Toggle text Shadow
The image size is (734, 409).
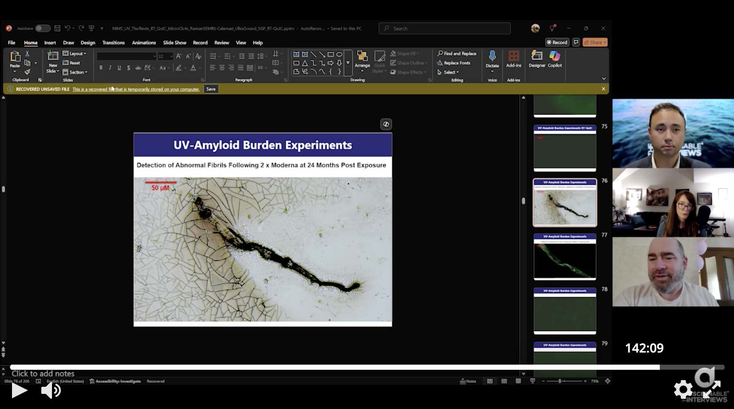[128, 68]
